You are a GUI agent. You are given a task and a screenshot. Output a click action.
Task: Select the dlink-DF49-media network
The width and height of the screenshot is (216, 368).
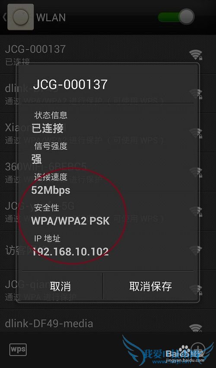(x=108, y=324)
